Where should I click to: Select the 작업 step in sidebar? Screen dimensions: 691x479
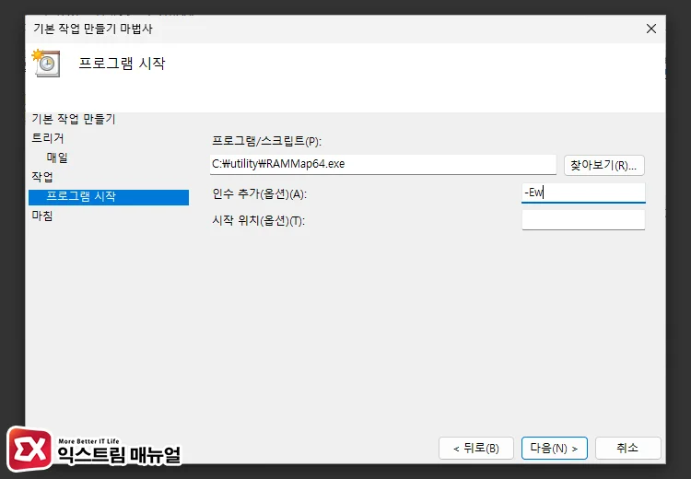[x=41, y=177]
